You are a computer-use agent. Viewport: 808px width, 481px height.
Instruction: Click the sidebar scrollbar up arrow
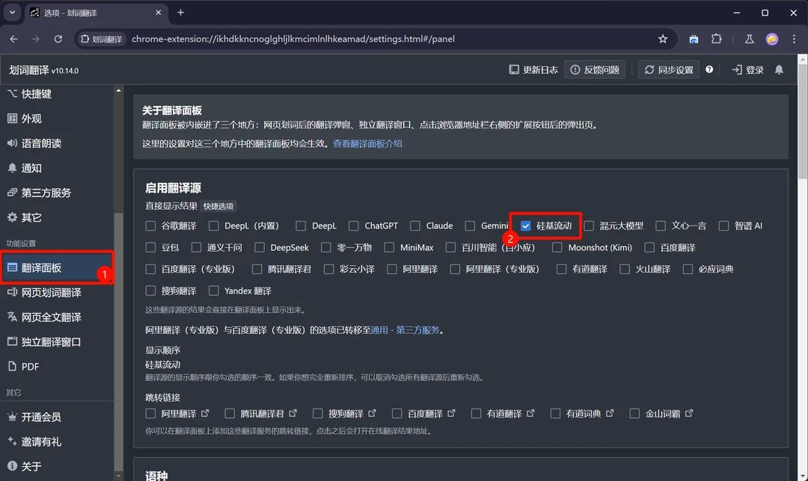tap(118, 90)
